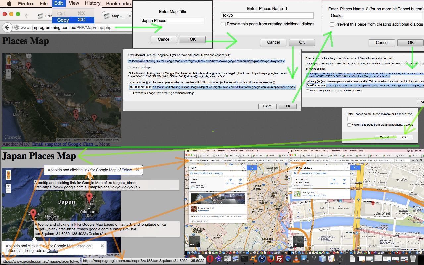Viewport: 424px width, 265px height.
Task: Click the Latitude Longitude 1 input field
Action: click(x=212, y=87)
